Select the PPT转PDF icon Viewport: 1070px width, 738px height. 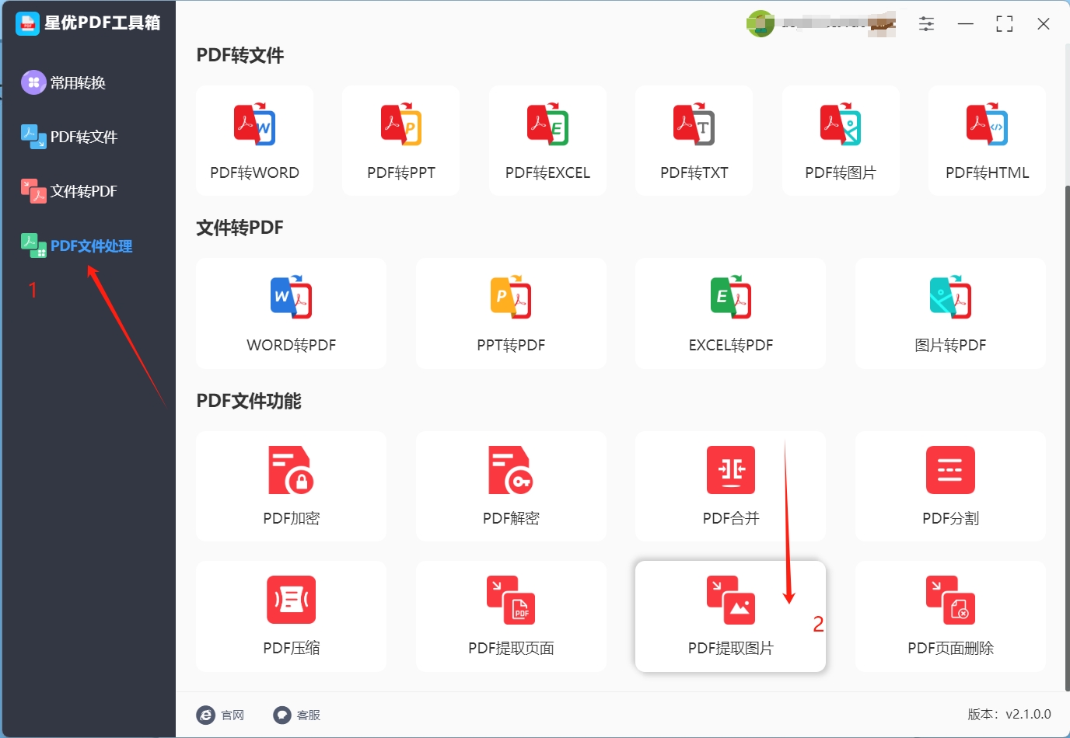511,297
